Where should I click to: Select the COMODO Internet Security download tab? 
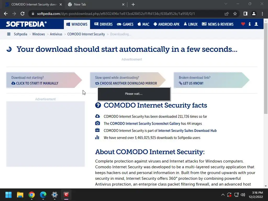32,4
